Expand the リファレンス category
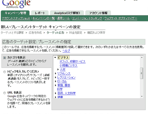This screenshot has height=114, width=148. [x=56, y=74]
